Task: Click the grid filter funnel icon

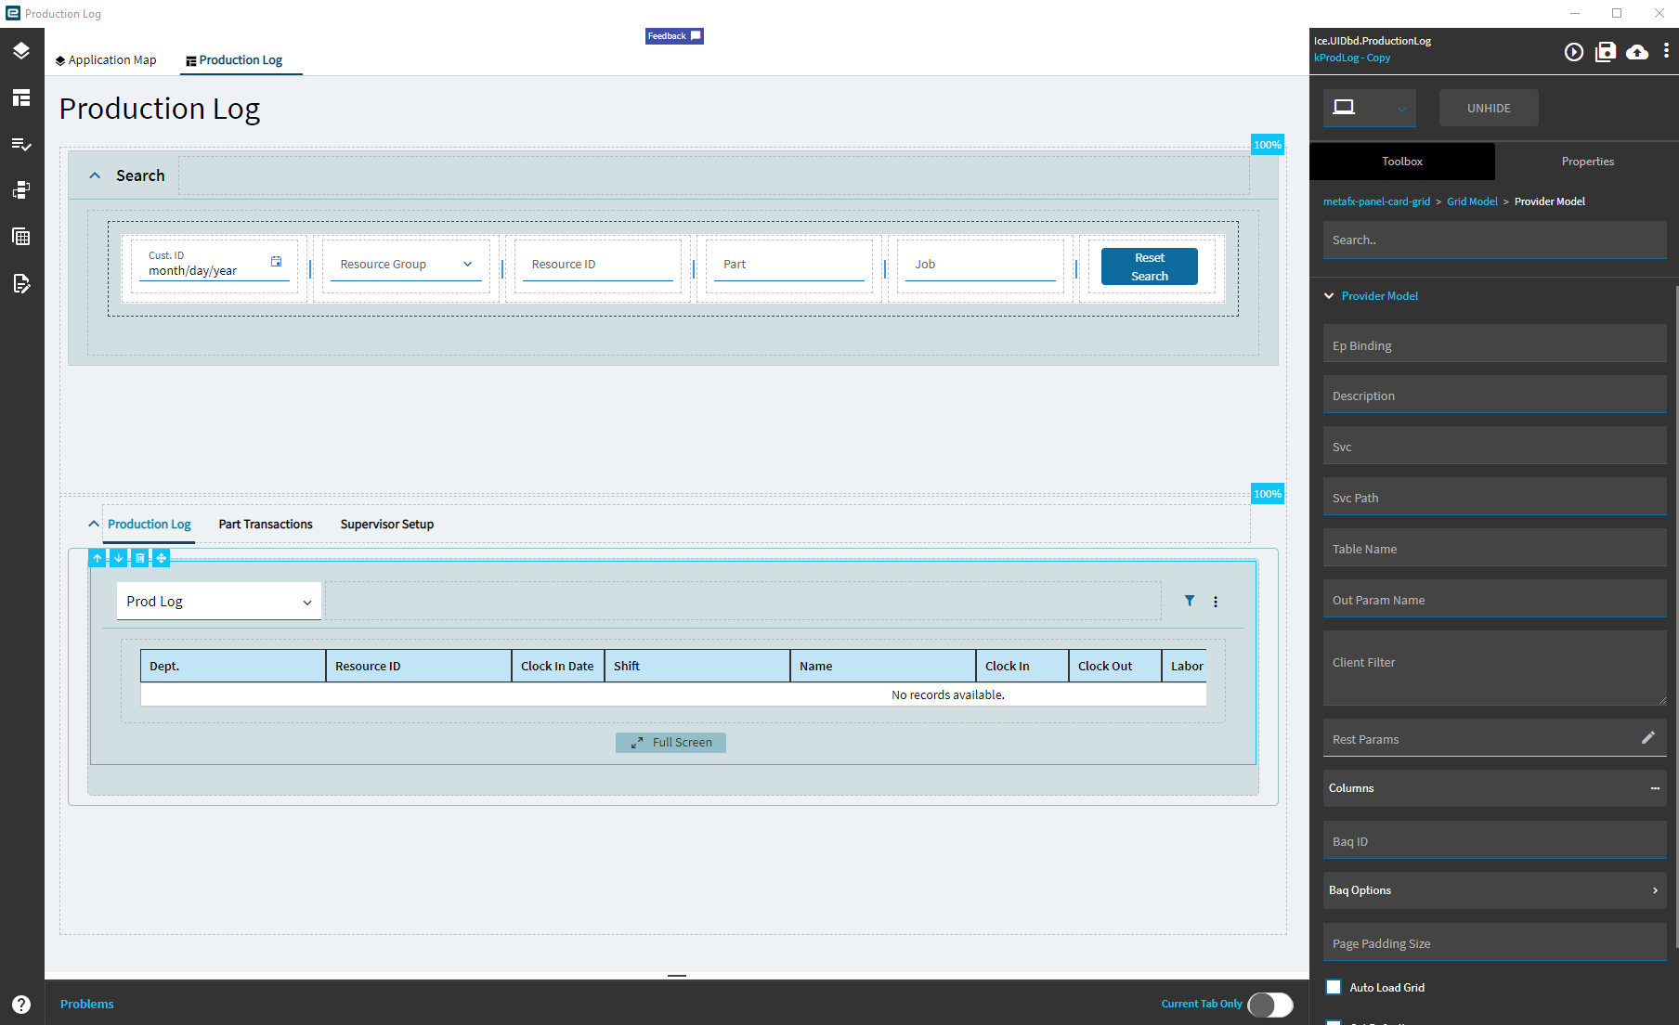Action: (x=1190, y=601)
